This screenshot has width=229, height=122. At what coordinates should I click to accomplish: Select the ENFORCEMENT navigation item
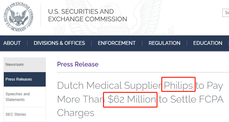coord(117,43)
